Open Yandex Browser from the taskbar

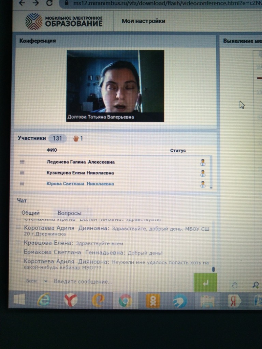[x=71, y=301]
